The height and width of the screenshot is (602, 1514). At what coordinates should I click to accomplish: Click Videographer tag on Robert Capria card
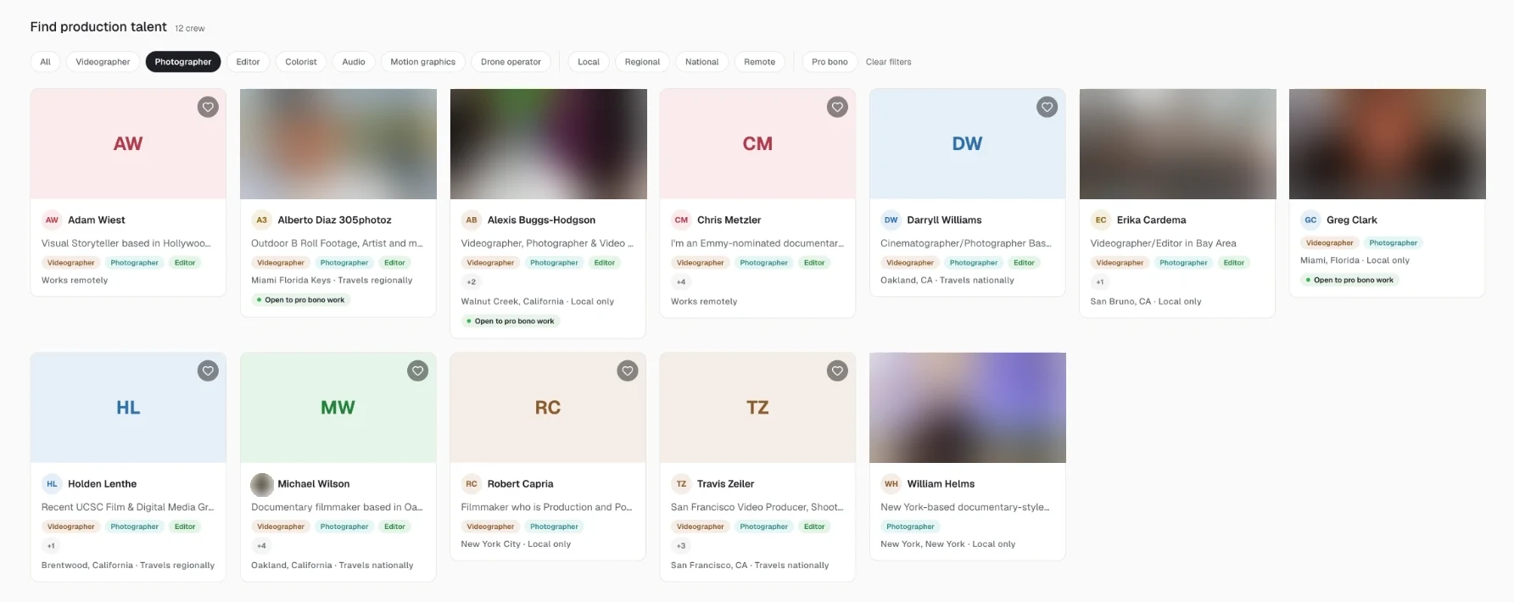490,527
